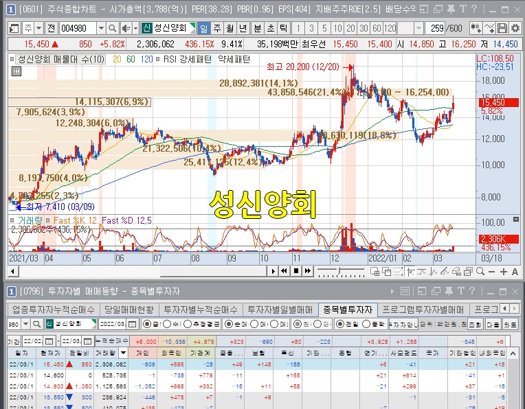Click the eraser with bars icon in bottom toolbar
The width and height of the screenshot is (525, 409).
(x=457, y=272)
